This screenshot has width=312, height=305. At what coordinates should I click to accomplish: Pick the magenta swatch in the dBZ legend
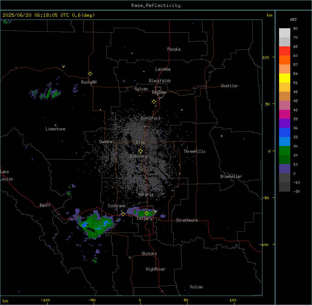click(x=284, y=114)
